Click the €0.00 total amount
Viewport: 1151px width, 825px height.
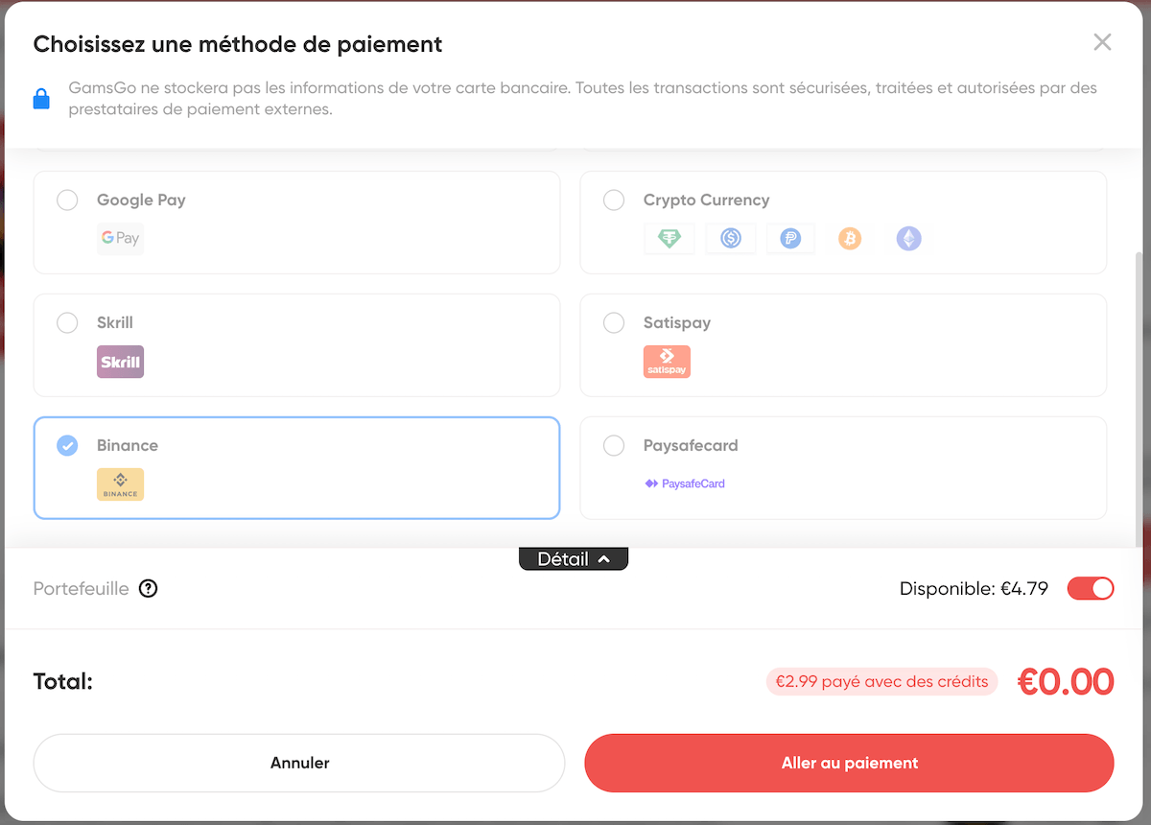[1066, 682]
